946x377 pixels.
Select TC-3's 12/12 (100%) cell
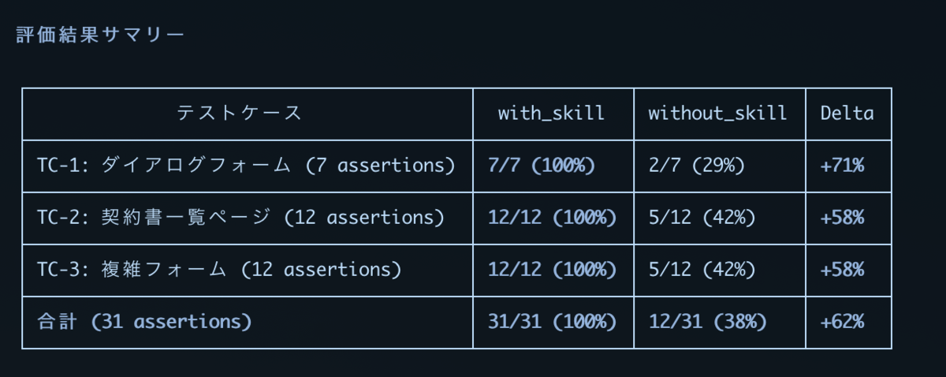point(552,270)
